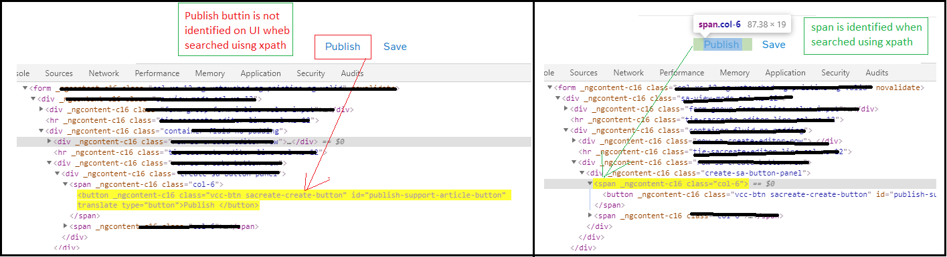Click the '== $0' marker on right selected row
This screenshot has height=257, width=947.
point(764,184)
